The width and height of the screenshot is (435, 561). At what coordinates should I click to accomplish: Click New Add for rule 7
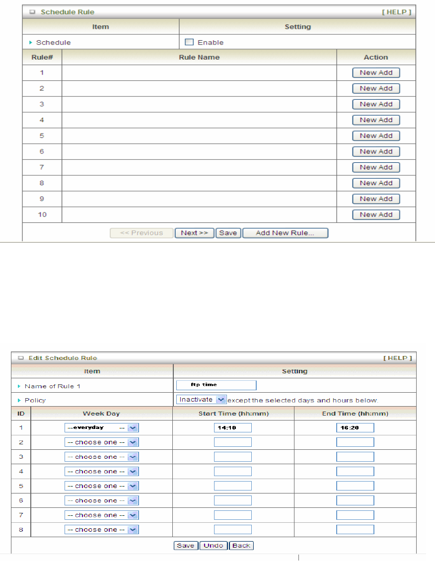[x=376, y=167]
